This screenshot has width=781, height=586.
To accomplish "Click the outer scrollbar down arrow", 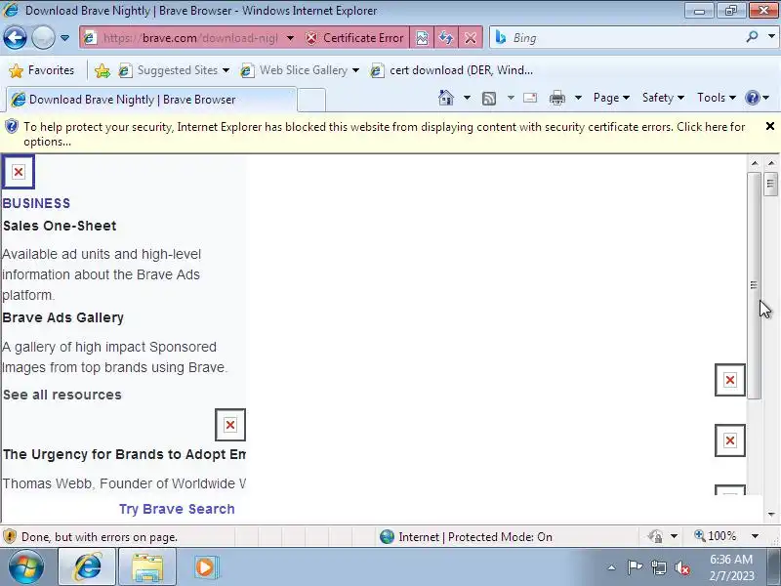I will [771, 515].
